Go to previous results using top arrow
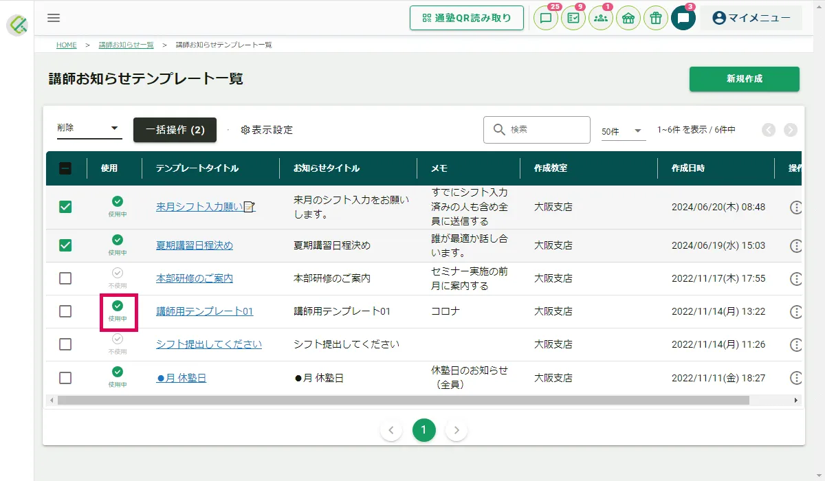This screenshot has height=481, width=825. [x=769, y=130]
